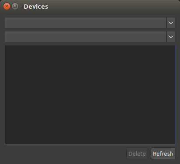Open the lower combo box field

90,37
